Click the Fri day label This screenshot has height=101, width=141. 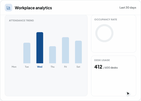pos(65,67)
